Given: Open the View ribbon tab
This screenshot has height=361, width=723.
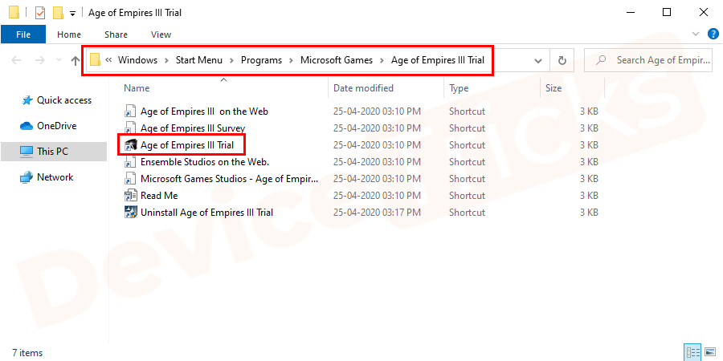Looking at the screenshot, I should (x=161, y=34).
